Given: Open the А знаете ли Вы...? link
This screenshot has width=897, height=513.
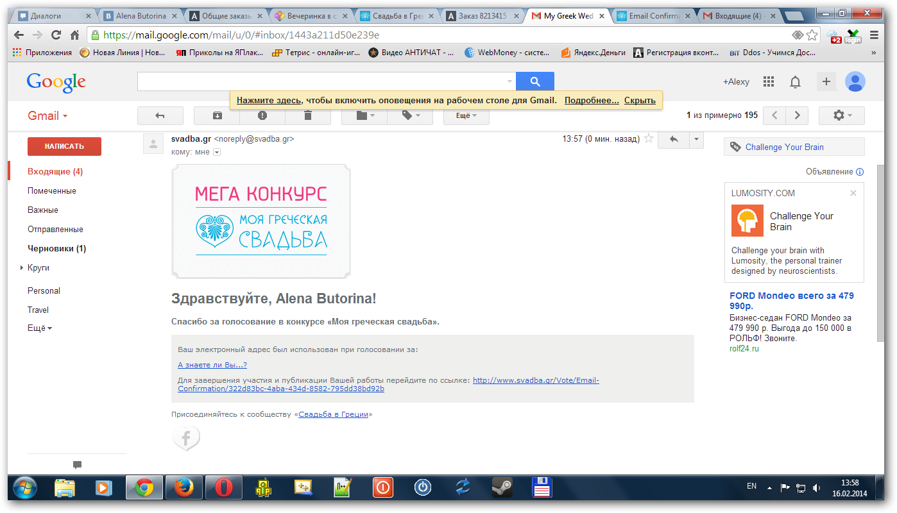Looking at the screenshot, I should [x=212, y=365].
